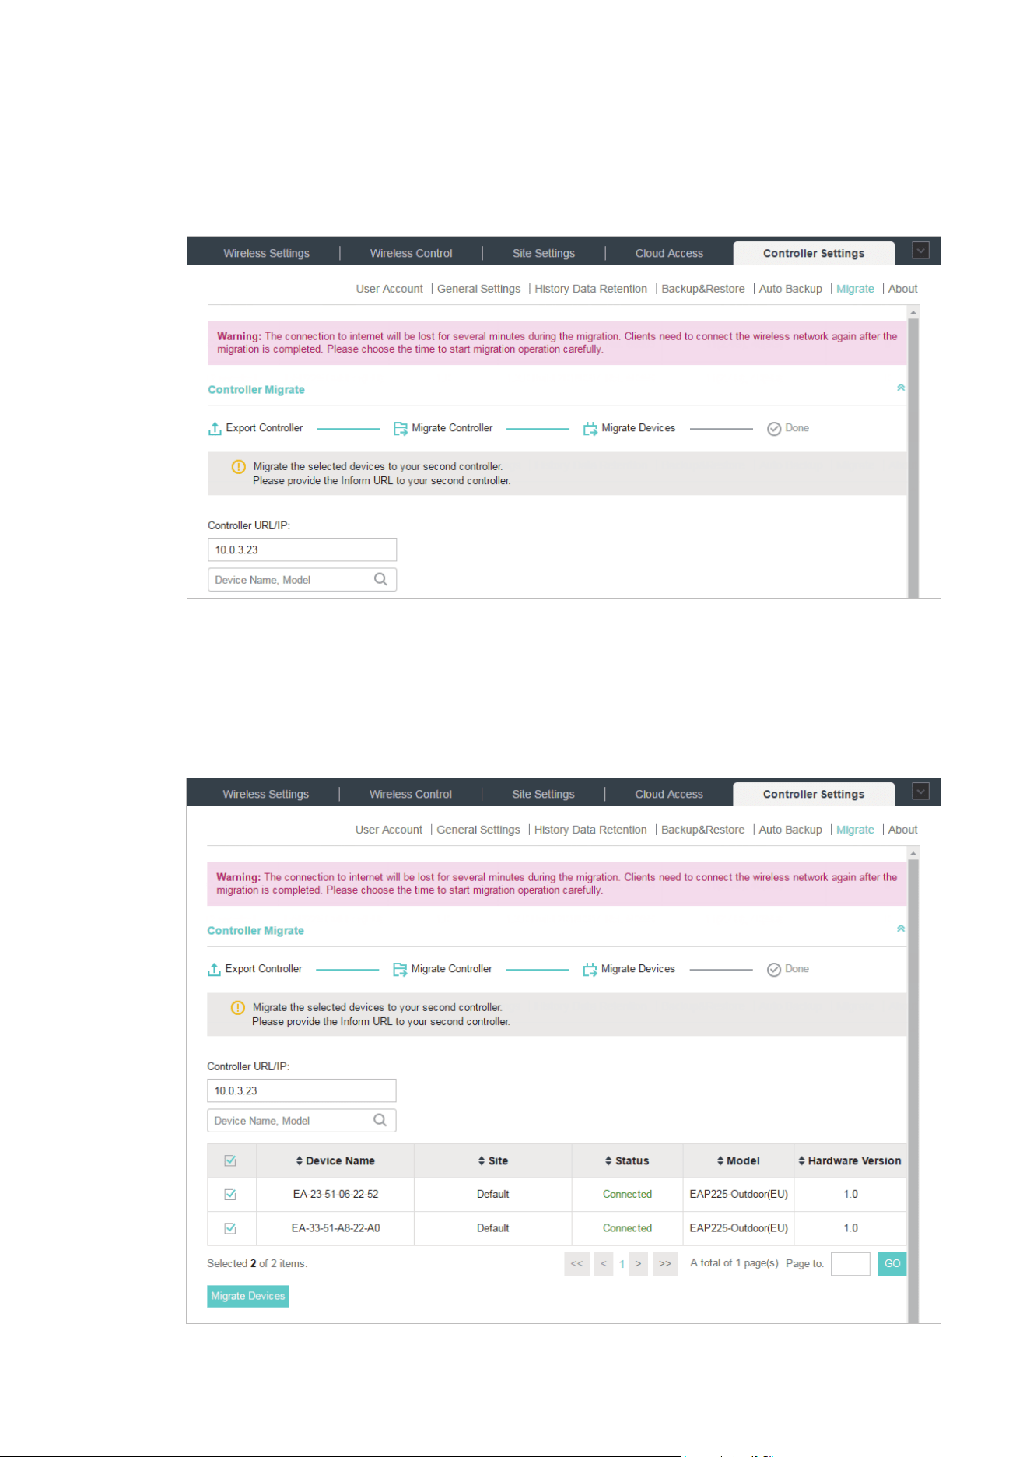Open Wireless Settings tab in lower screenshot
The width and height of the screenshot is (1030, 1457).
click(x=266, y=794)
